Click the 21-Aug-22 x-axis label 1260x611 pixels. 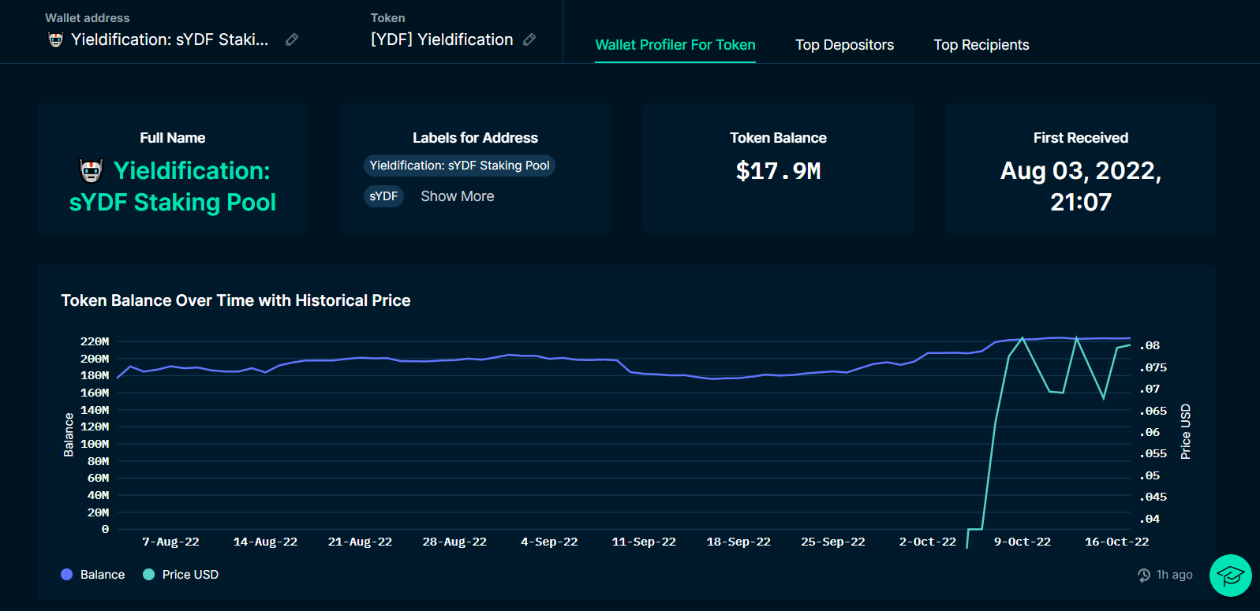point(360,542)
